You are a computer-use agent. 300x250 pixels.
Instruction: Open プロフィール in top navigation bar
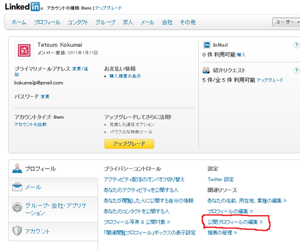[x=47, y=22]
